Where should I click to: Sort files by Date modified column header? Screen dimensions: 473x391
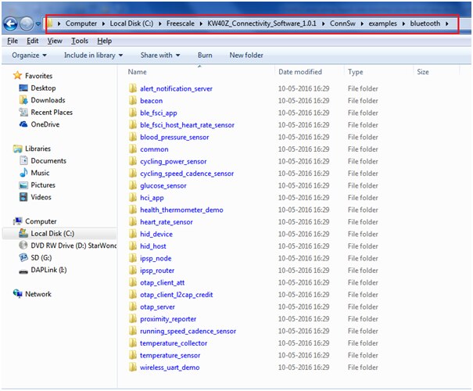coord(299,72)
